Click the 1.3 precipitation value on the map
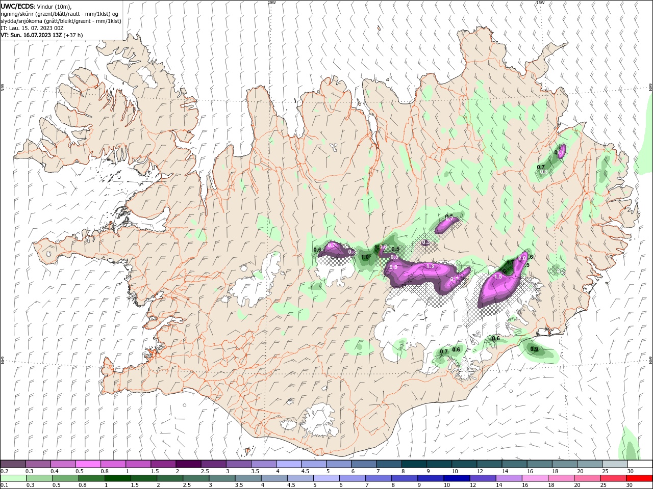 (x=430, y=266)
